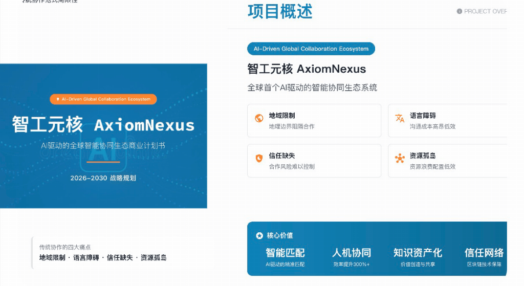Click the translate icon beside 语言障碍
The width and height of the screenshot is (524, 286).
(x=400, y=119)
